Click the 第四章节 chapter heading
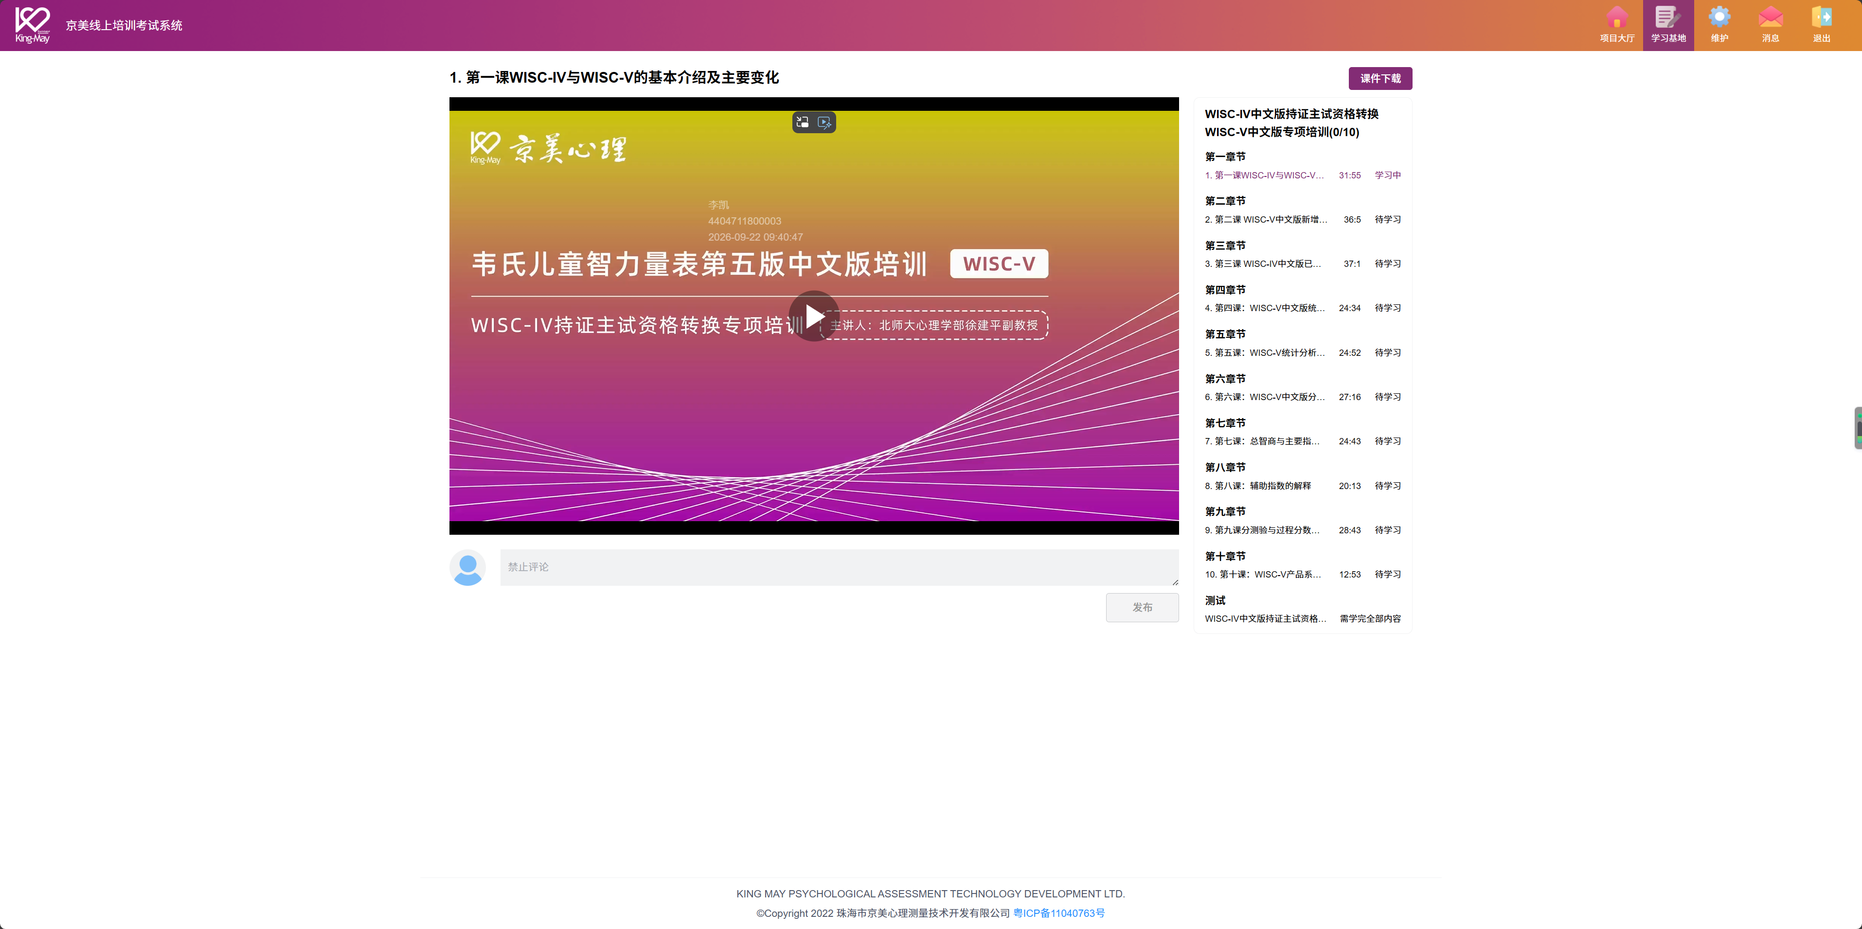This screenshot has height=929, width=1862. click(x=1225, y=290)
